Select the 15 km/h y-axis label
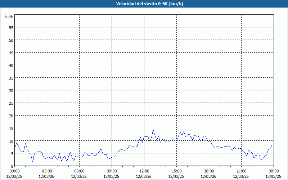The width and height of the screenshot is (288, 180). pos(11,128)
